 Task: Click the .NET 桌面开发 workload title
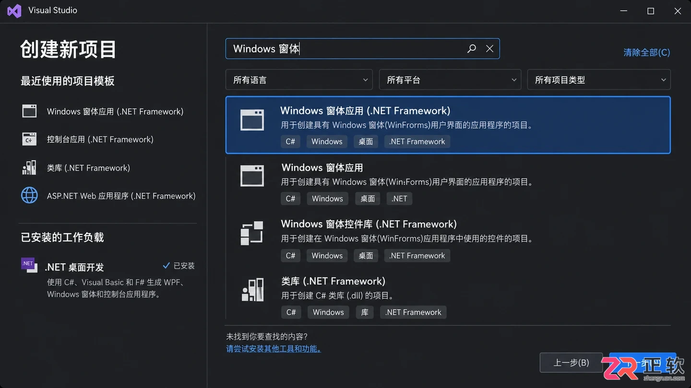[74, 267]
